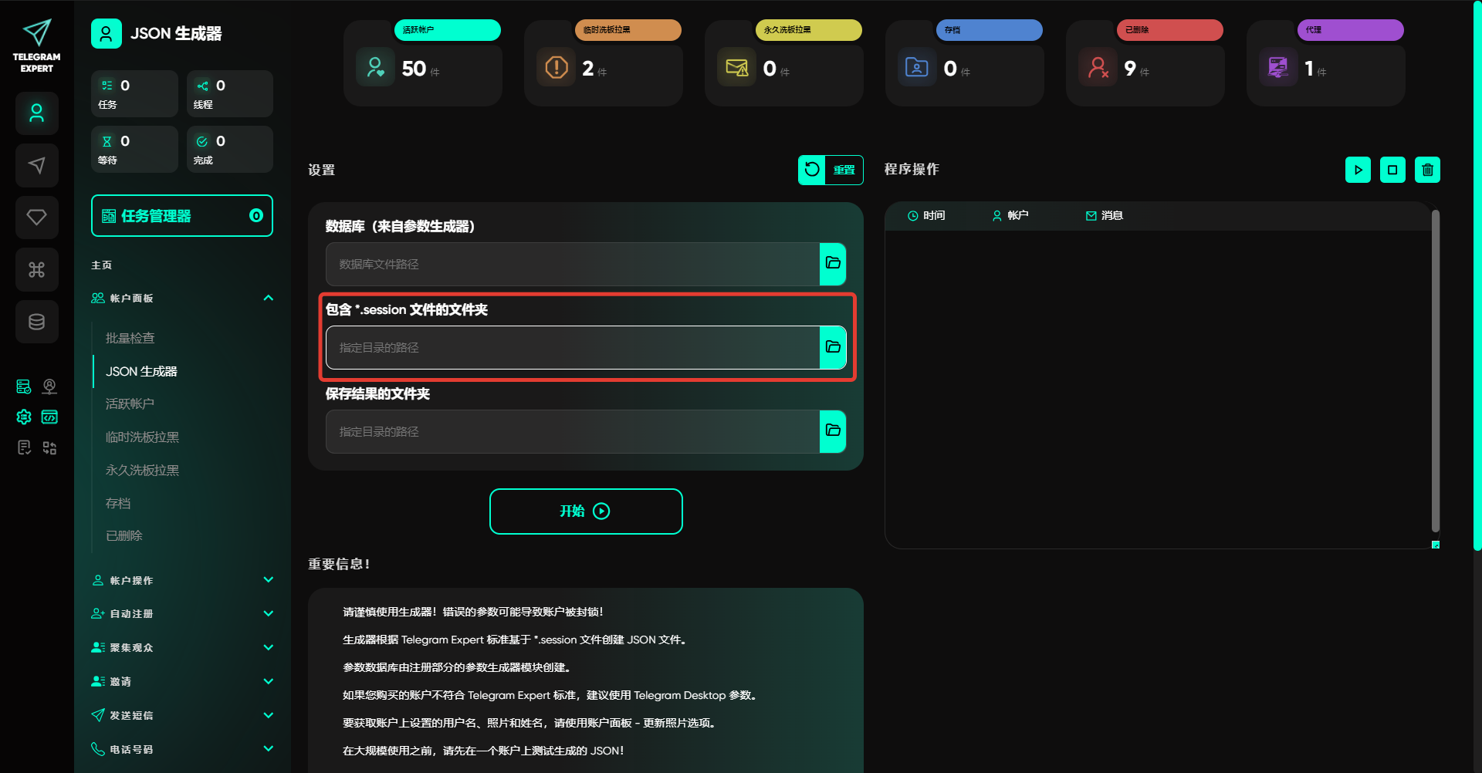Browse for the session files folder
The width and height of the screenshot is (1482, 773).
(833, 347)
